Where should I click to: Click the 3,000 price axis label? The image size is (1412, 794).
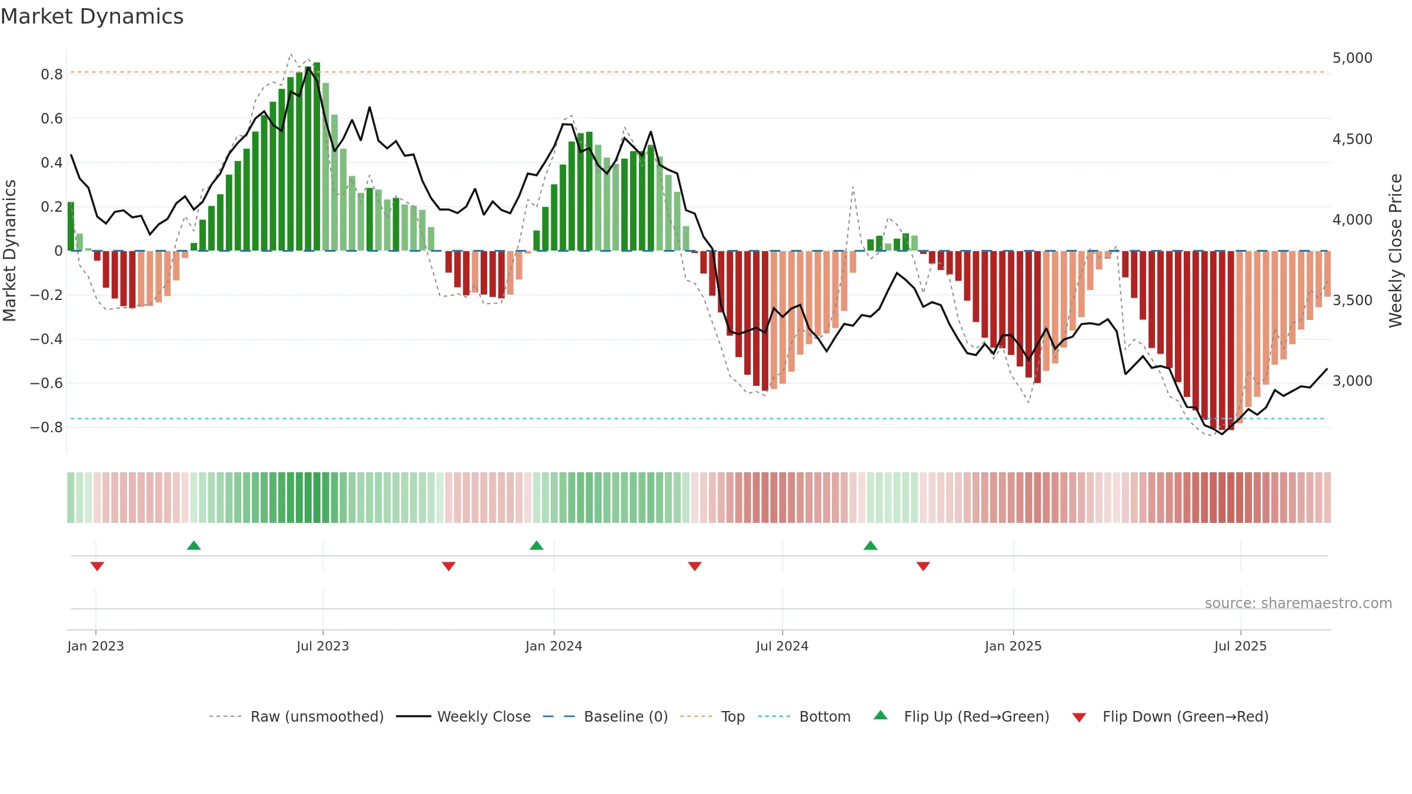[x=1353, y=381]
